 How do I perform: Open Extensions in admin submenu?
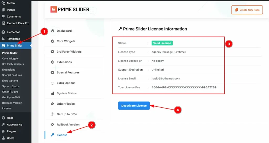[x=9, y=70]
